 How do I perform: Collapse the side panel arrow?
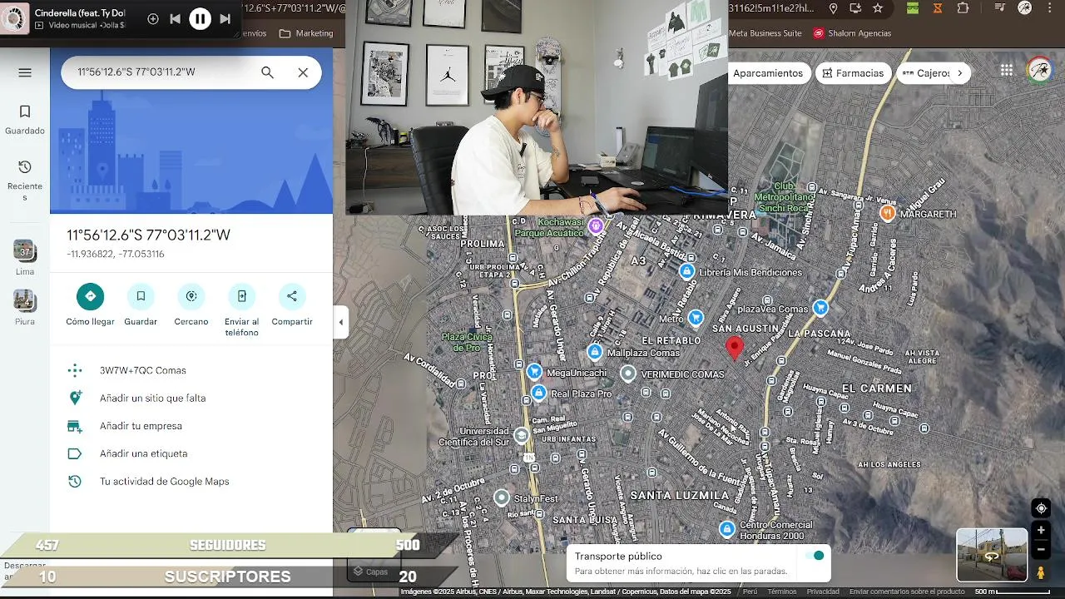click(x=340, y=322)
